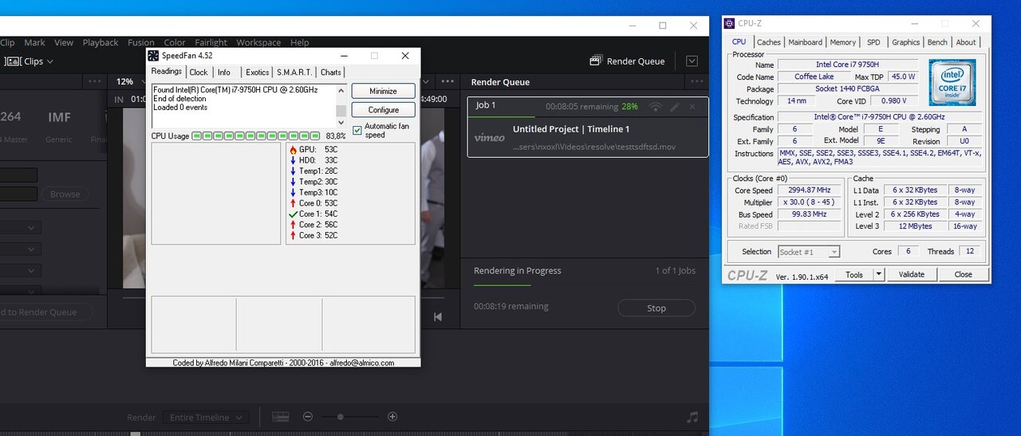Click the CPU-Z Validate button
The height and width of the screenshot is (436, 1021).
[912, 274]
